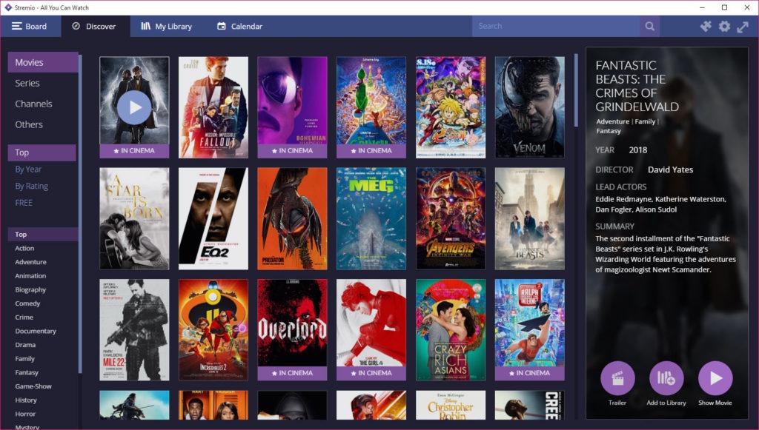The height and width of the screenshot is (430, 759).
Task: Open Incredibles 2 poster
Action: [x=213, y=329]
